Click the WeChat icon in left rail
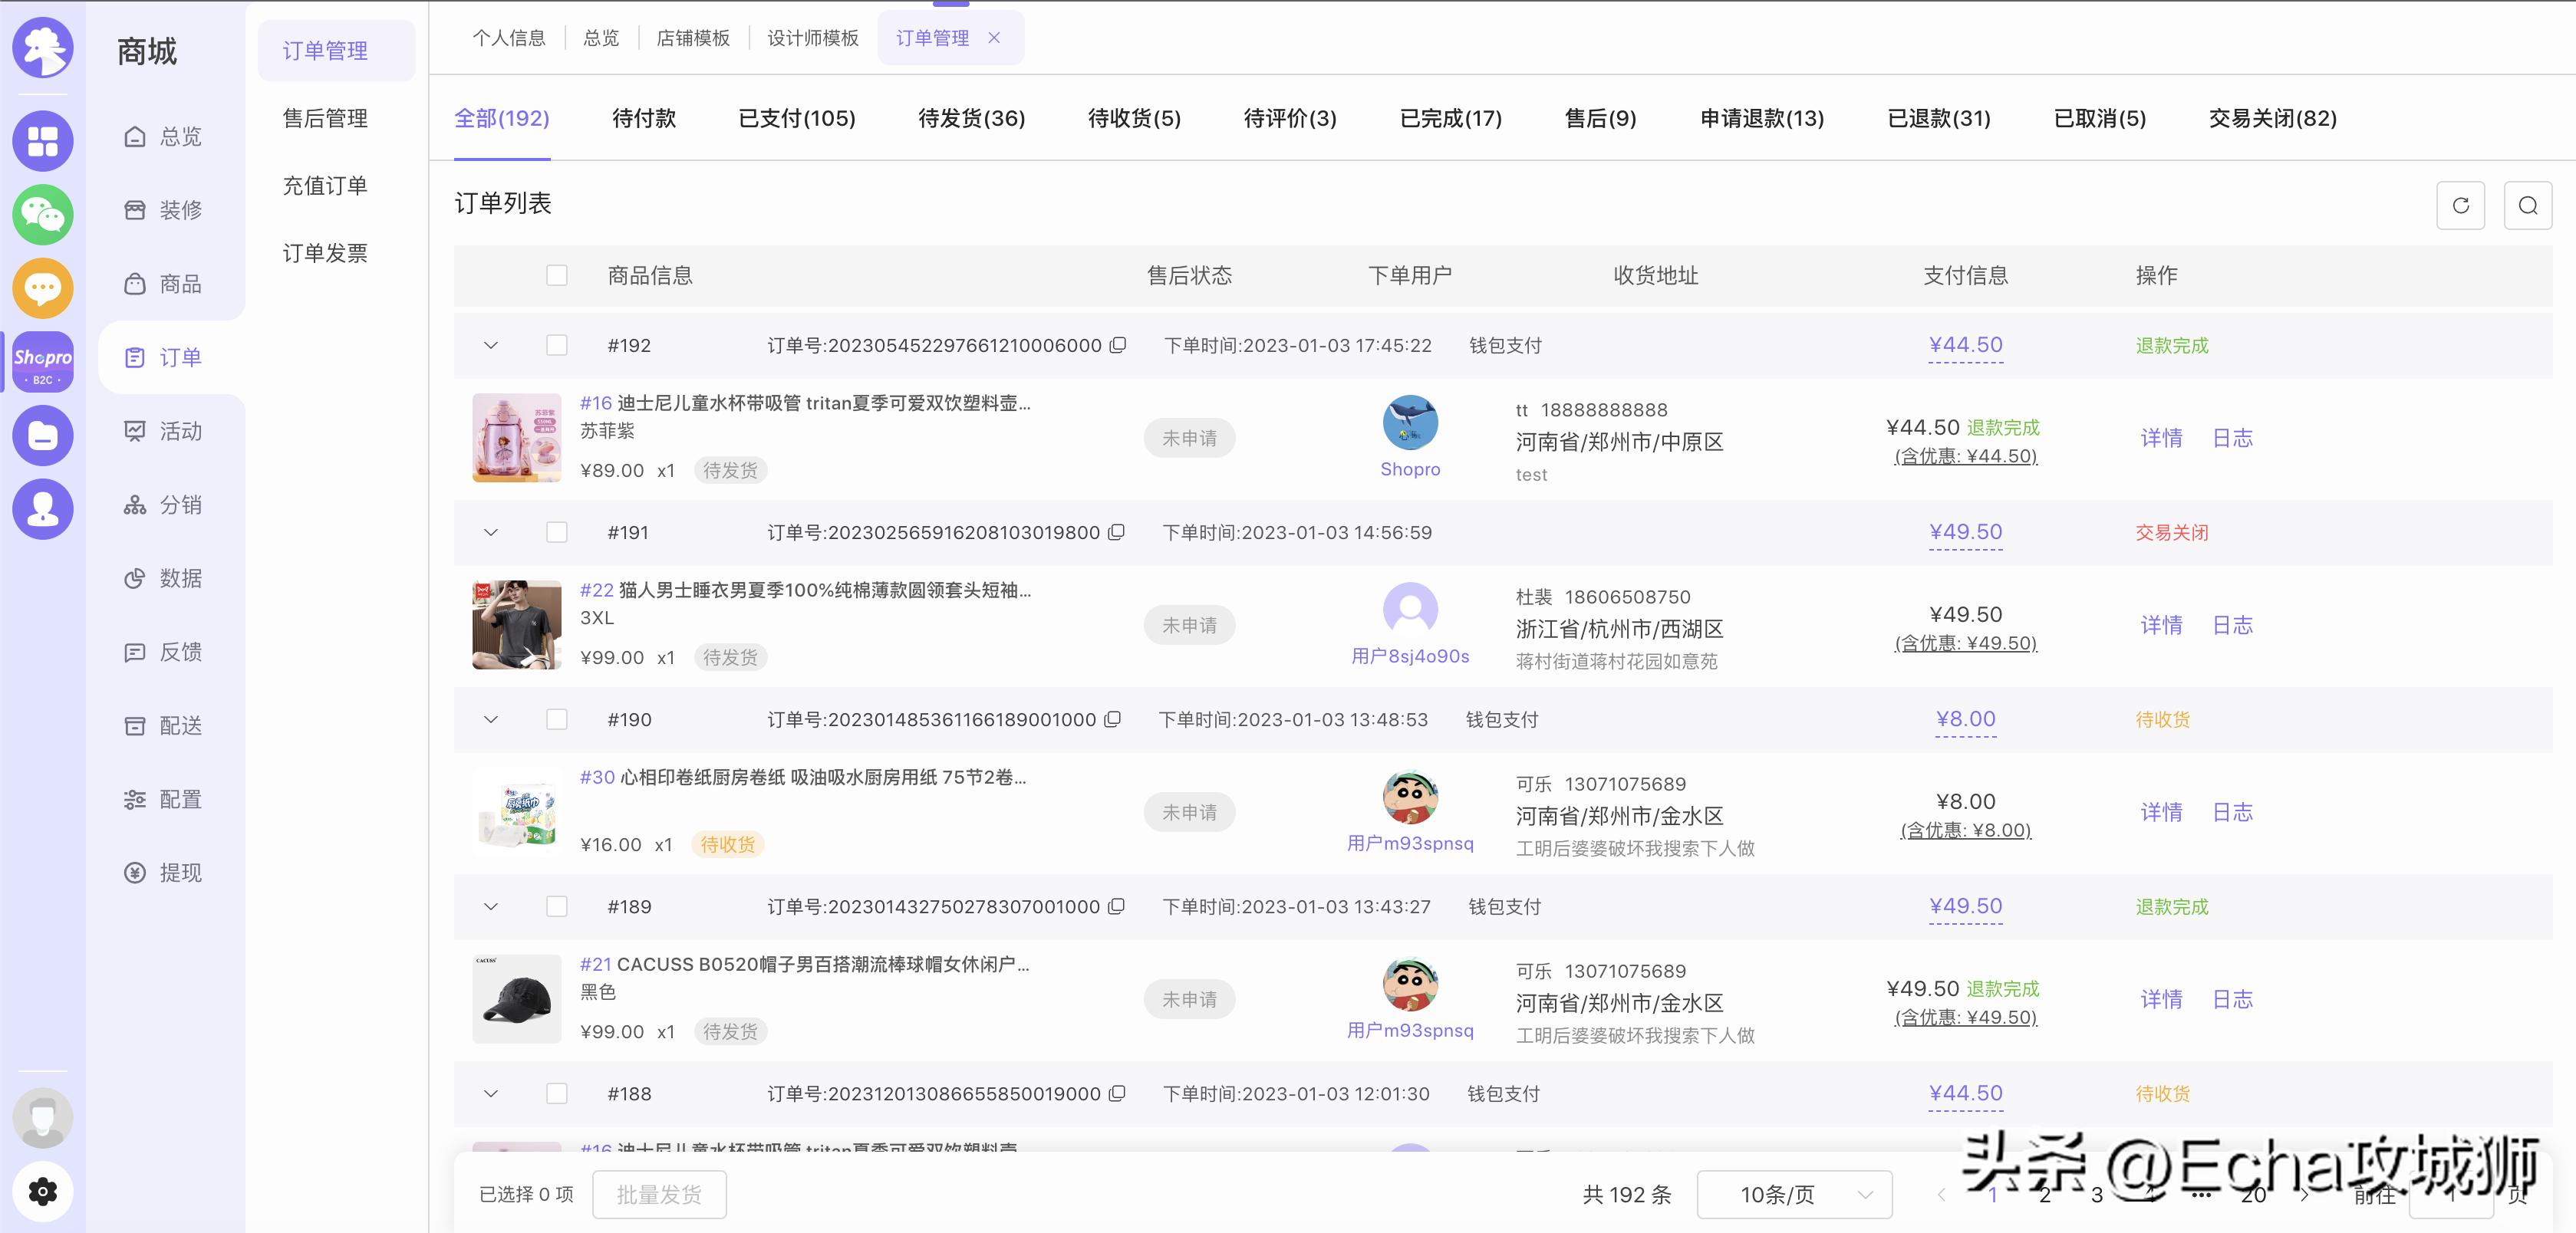This screenshot has height=1233, width=2576. [x=42, y=214]
